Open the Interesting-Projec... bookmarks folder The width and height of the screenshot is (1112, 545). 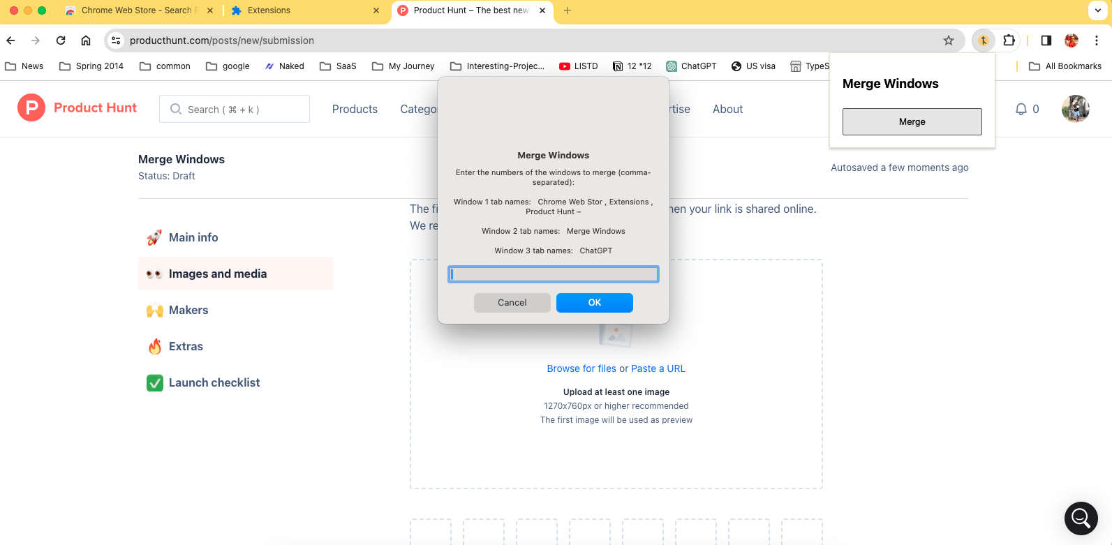pos(497,66)
